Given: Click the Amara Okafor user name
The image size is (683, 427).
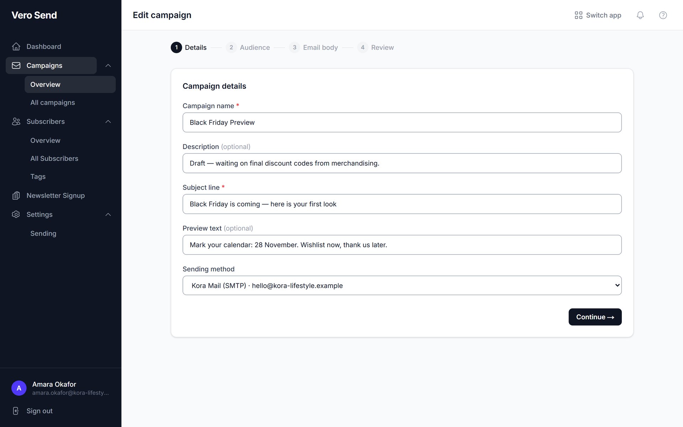Looking at the screenshot, I should [x=54, y=384].
